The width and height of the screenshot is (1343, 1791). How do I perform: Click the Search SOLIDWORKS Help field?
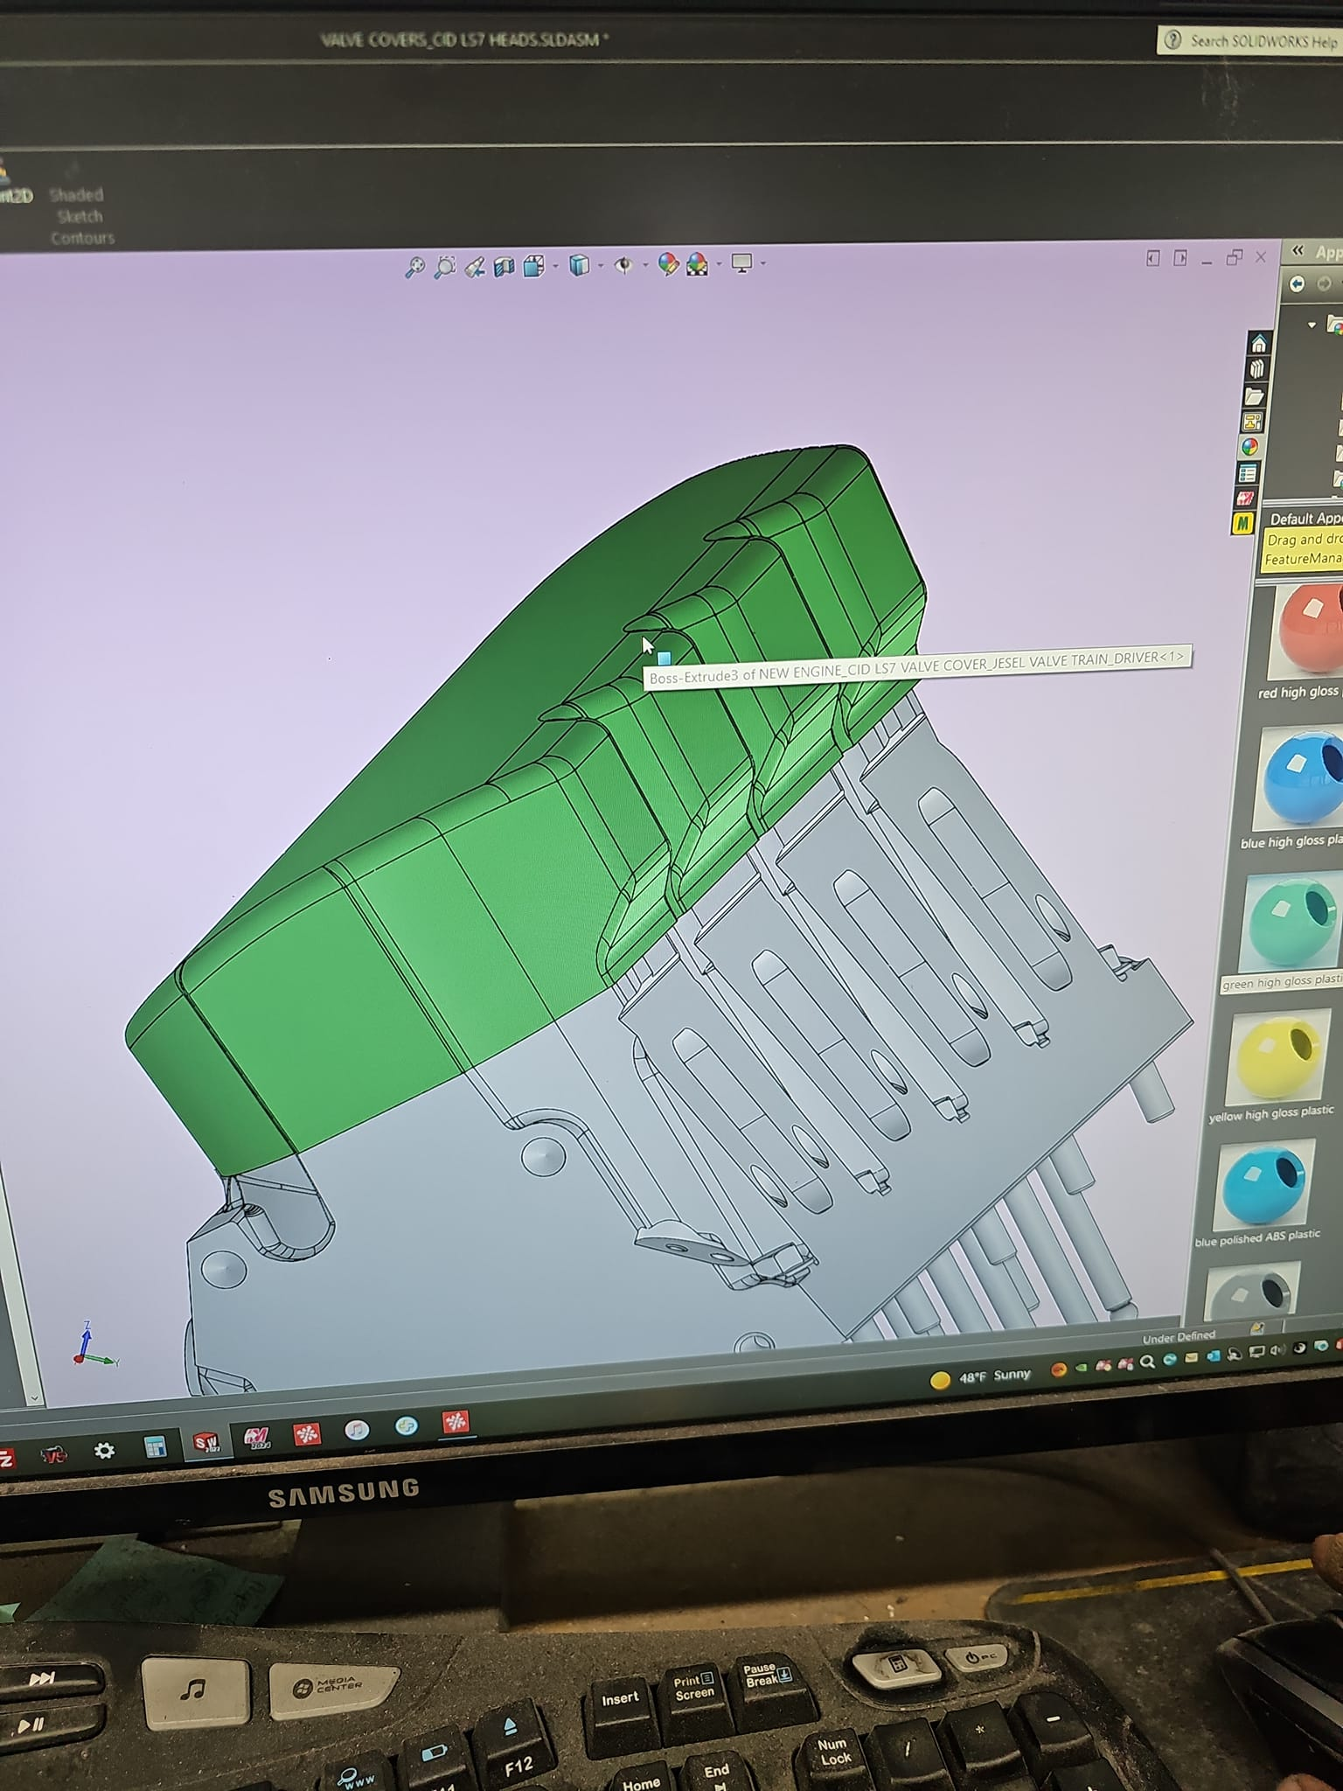point(1252,40)
